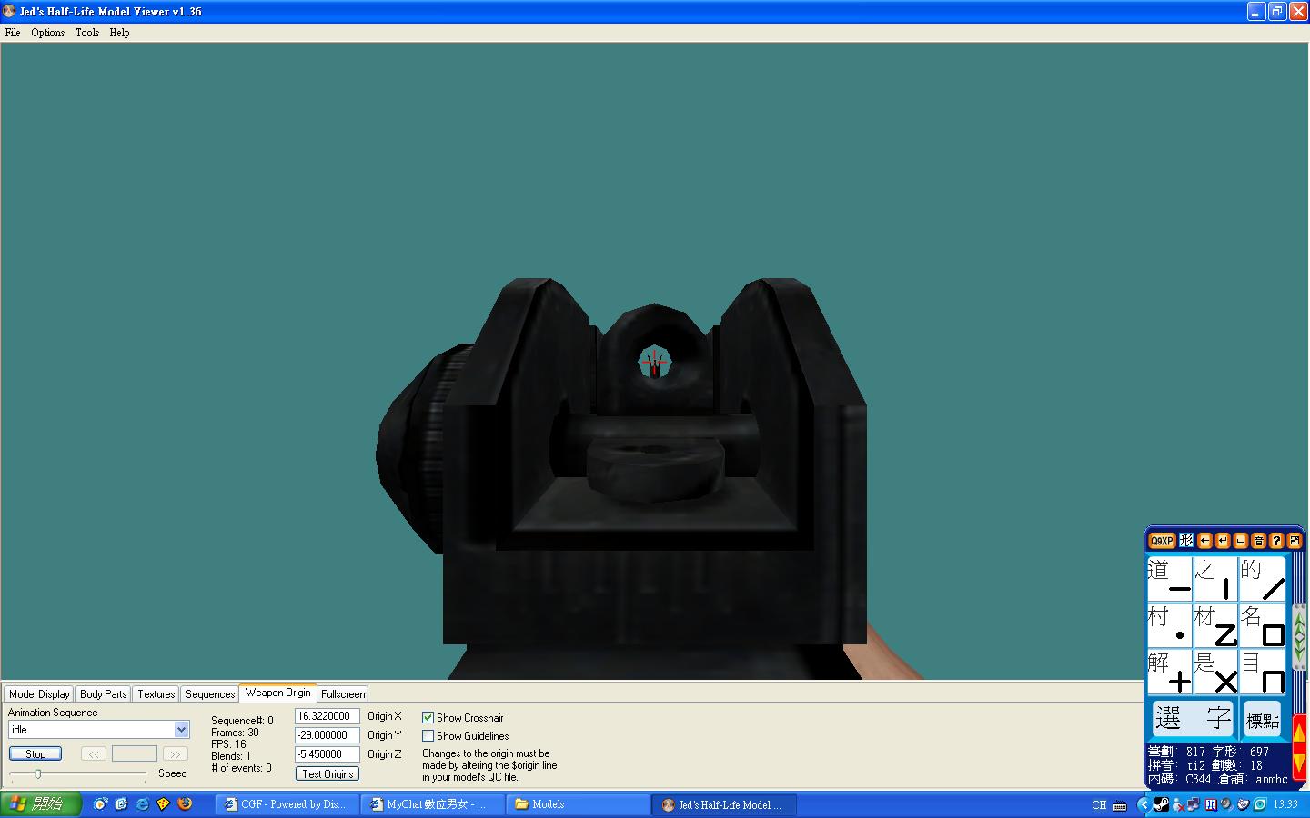This screenshot has width=1310, height=818.
Task: Click the 標點 punctuation button
Action: tap(1263, 721)
